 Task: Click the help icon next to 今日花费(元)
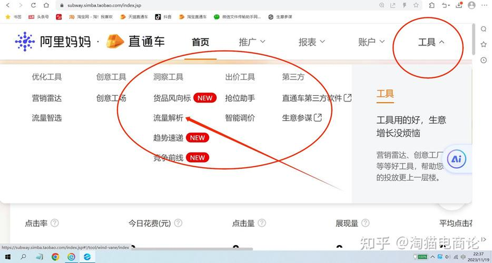pos(178,223)
